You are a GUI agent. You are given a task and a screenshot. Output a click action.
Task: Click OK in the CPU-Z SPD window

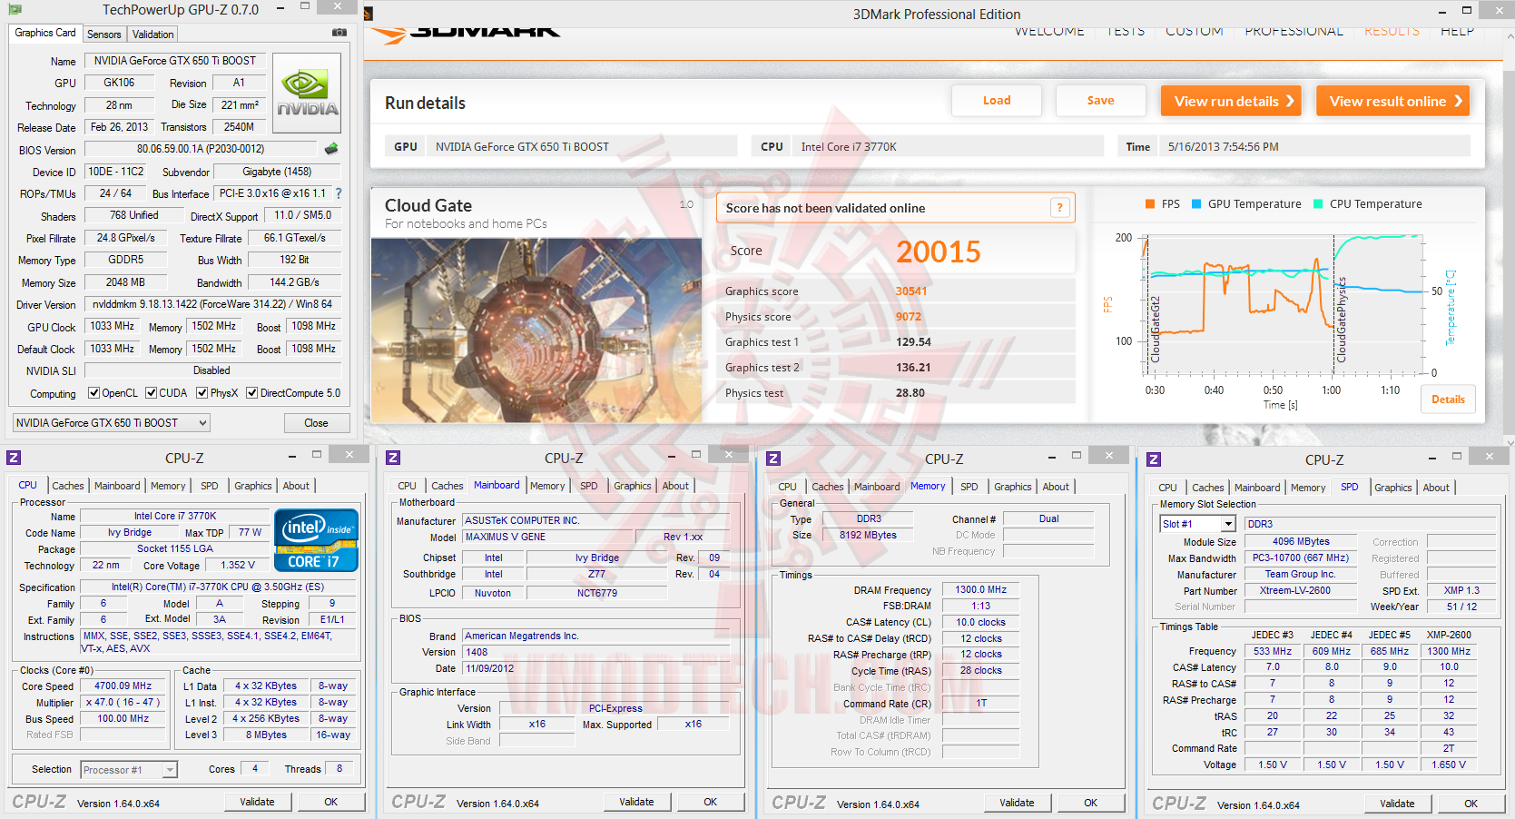[1471, 804]
